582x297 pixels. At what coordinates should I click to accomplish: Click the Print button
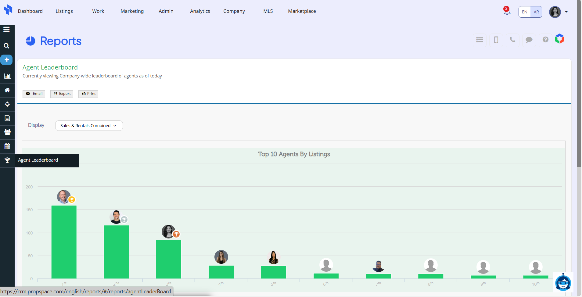(x=88, y=94)
